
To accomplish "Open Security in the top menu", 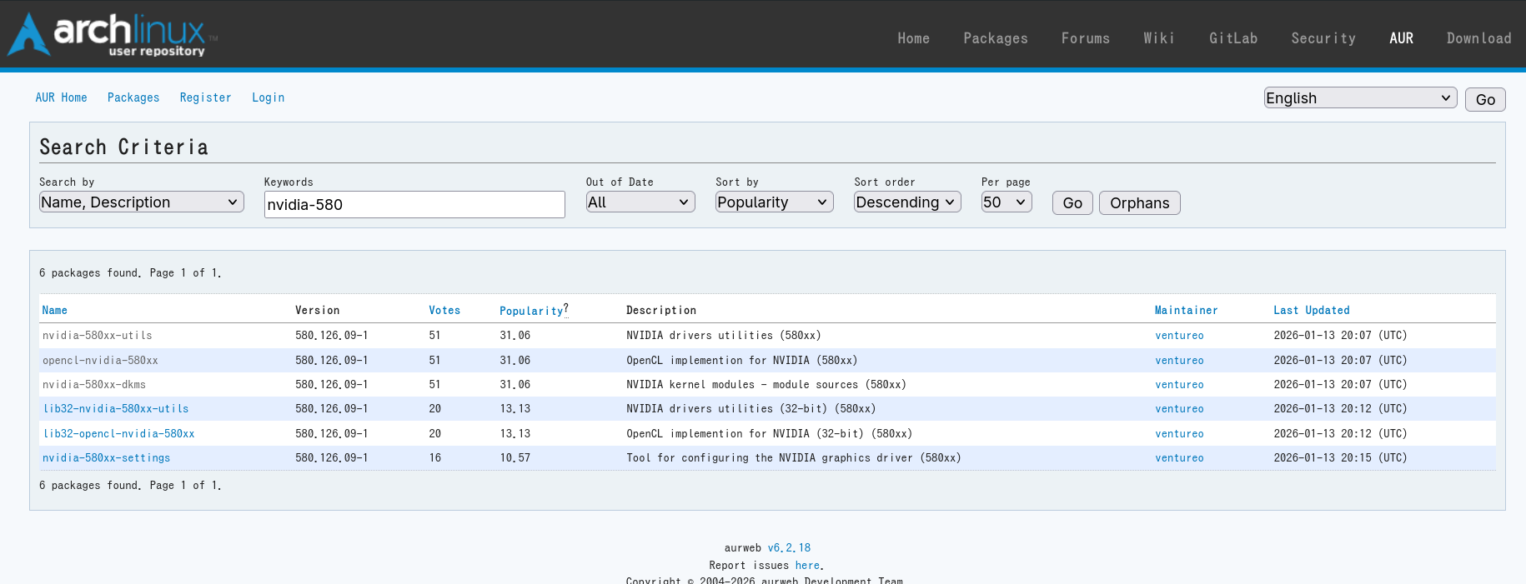I will (1323, 38).
